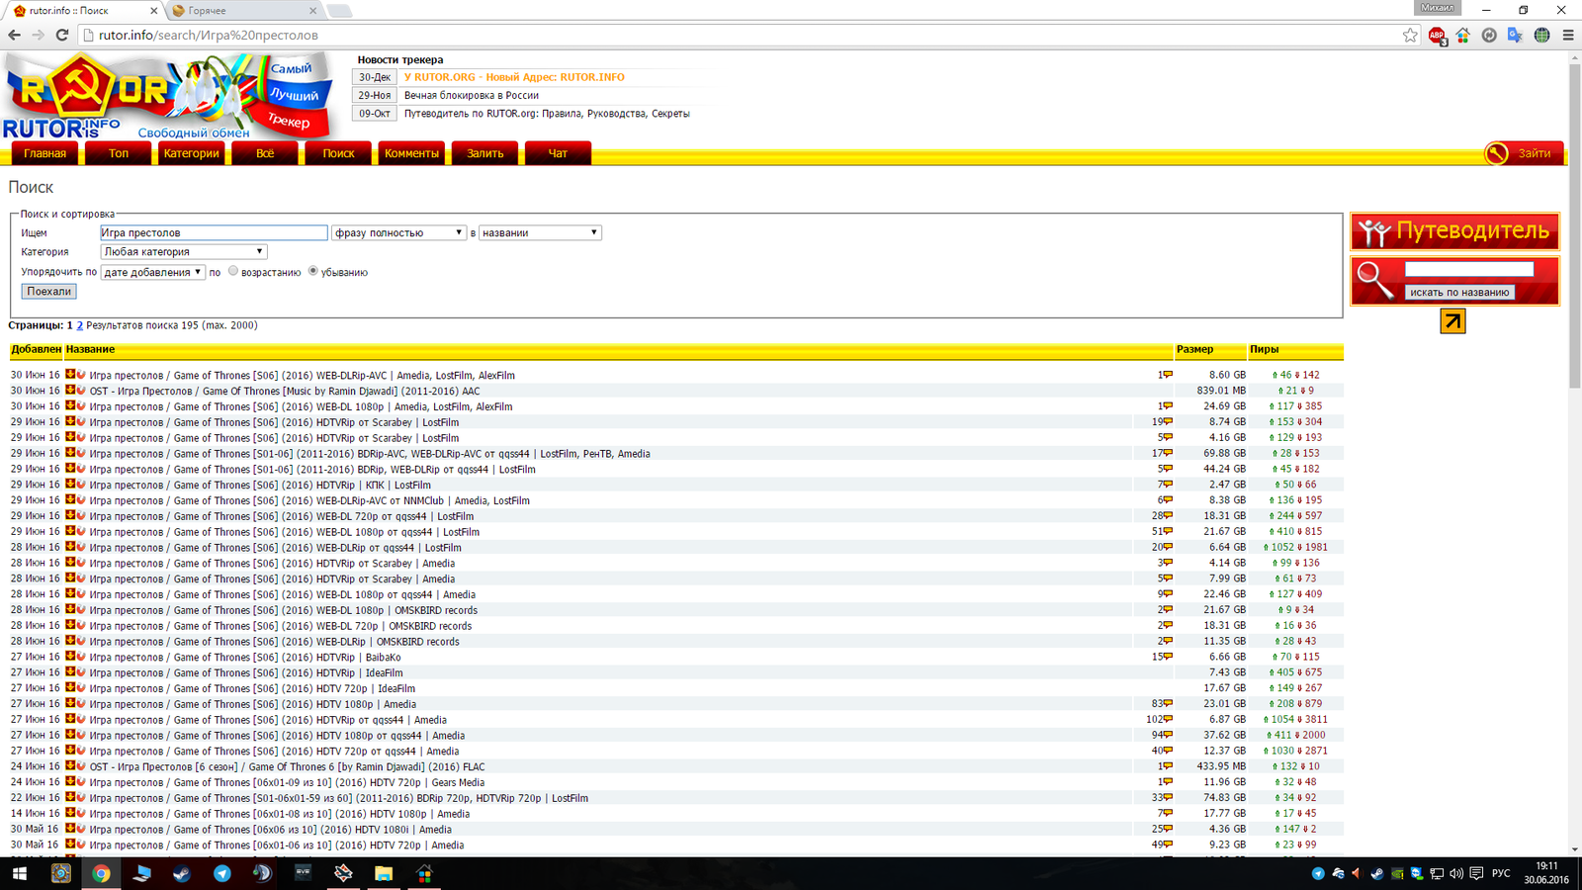Viewport: 1582px width, 890px height.
Task: Open the 'Комменты' menu item
Action: (x=411, y=153)
